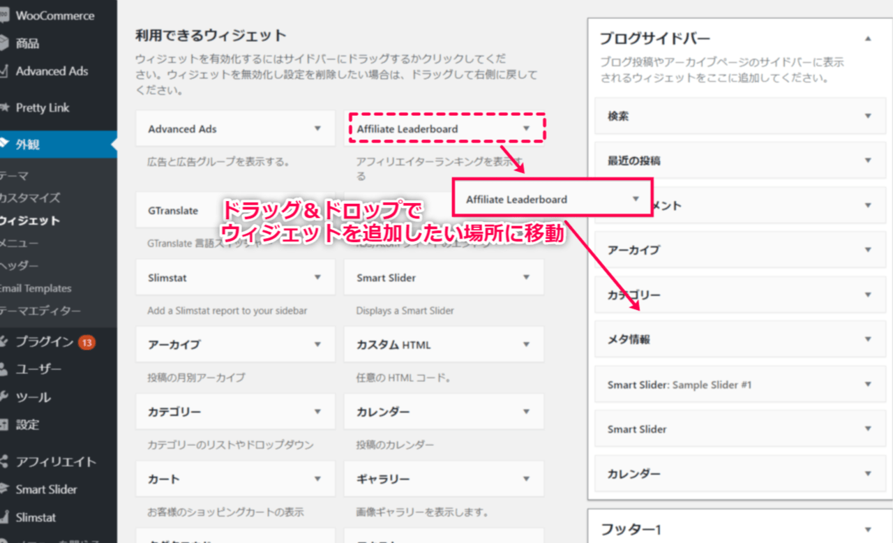
Task: Open the WooCommerce admin menu
Action: 56,15
